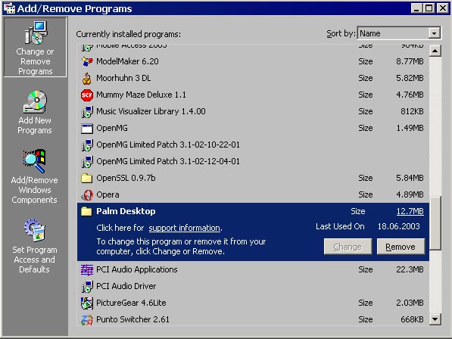
Task: Select ModelMaker 6.20 in the list
Action: (253, 61)
